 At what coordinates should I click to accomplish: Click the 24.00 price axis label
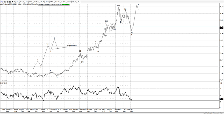(x=221, y=40)
